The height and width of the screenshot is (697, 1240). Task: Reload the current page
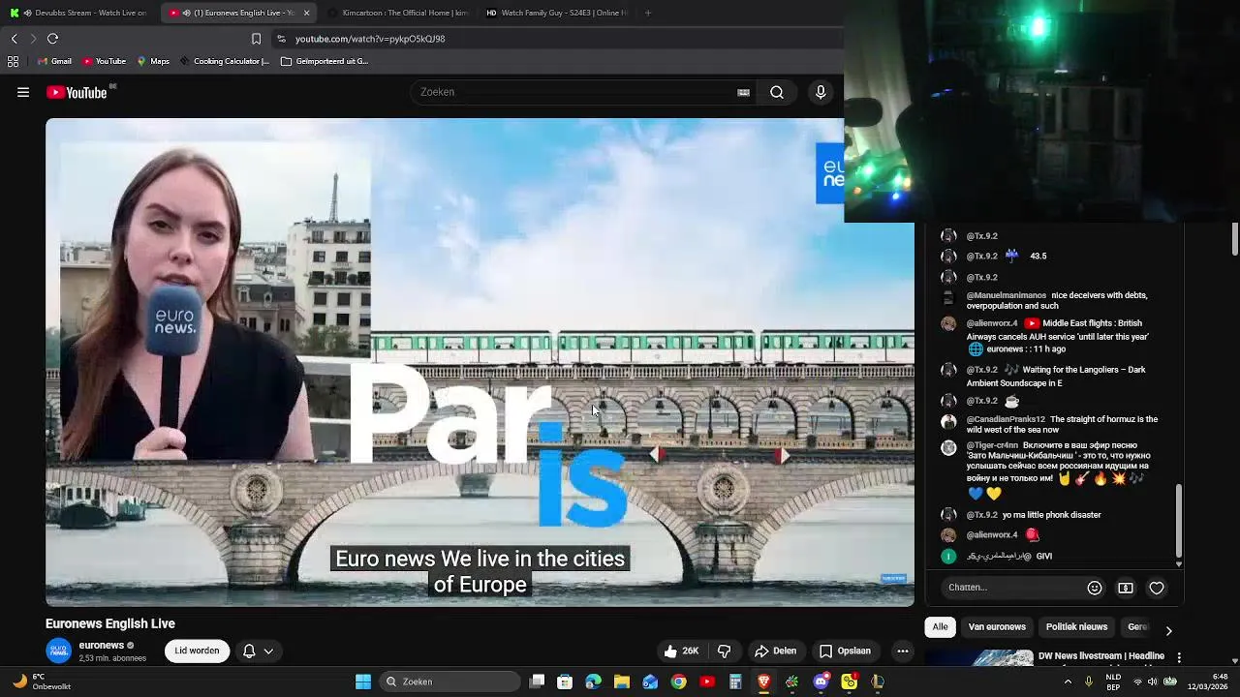pos(52,39)
